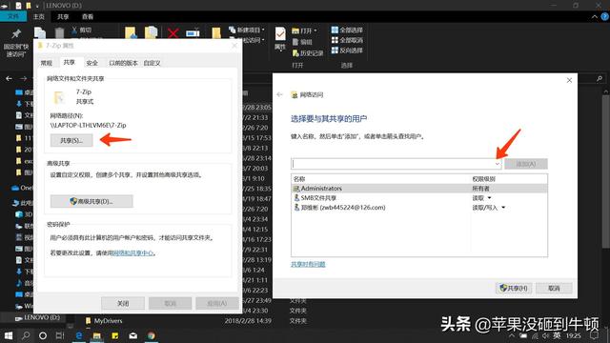Screen dimensions: 610x343
Task: Open the notification center icon
Action: pos(595,335)
